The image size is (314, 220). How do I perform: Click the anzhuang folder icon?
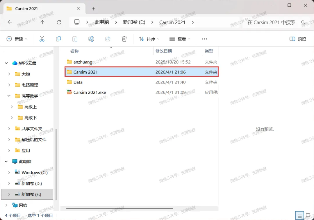69,62
